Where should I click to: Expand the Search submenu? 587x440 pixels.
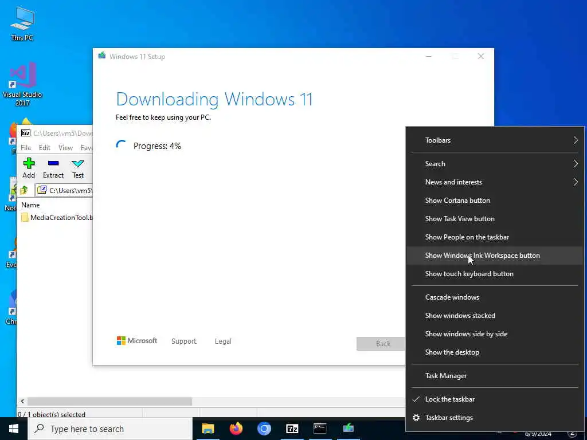pos(495,164)
